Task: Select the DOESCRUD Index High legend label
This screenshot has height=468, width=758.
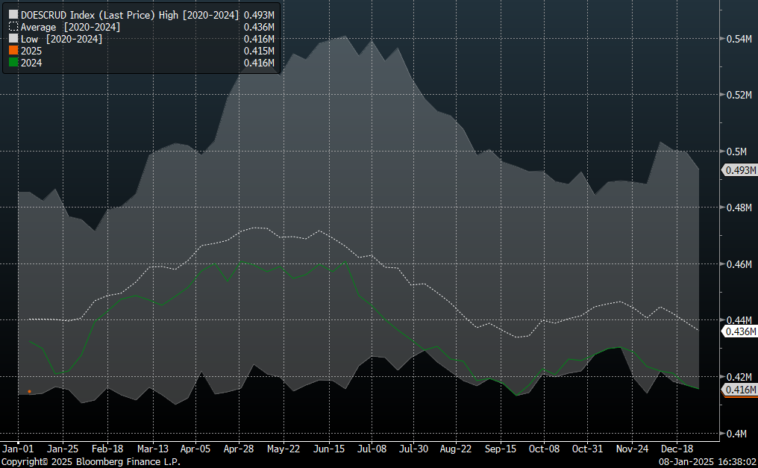Action: click(130, 14)
